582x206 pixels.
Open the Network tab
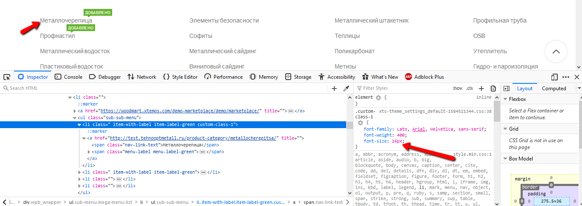[141, 77]
